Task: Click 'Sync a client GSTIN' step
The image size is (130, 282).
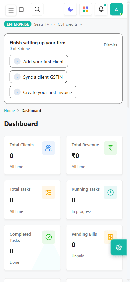Action: click(x=38, y=77)
